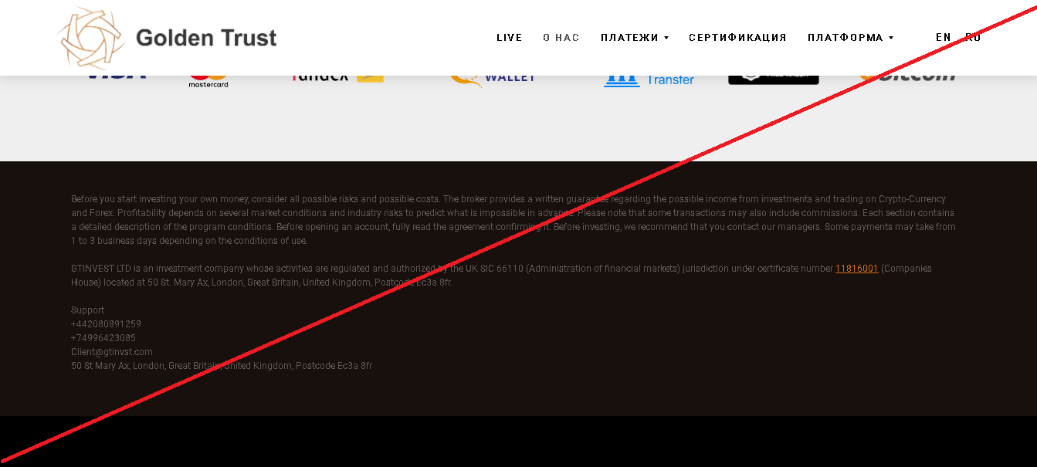The width and height of the screenshot is (1037, 467).
Task: Expand the ПЛАТЕЖИ dropdown menu
Action: pyautogui.click(x=634, y=38)
